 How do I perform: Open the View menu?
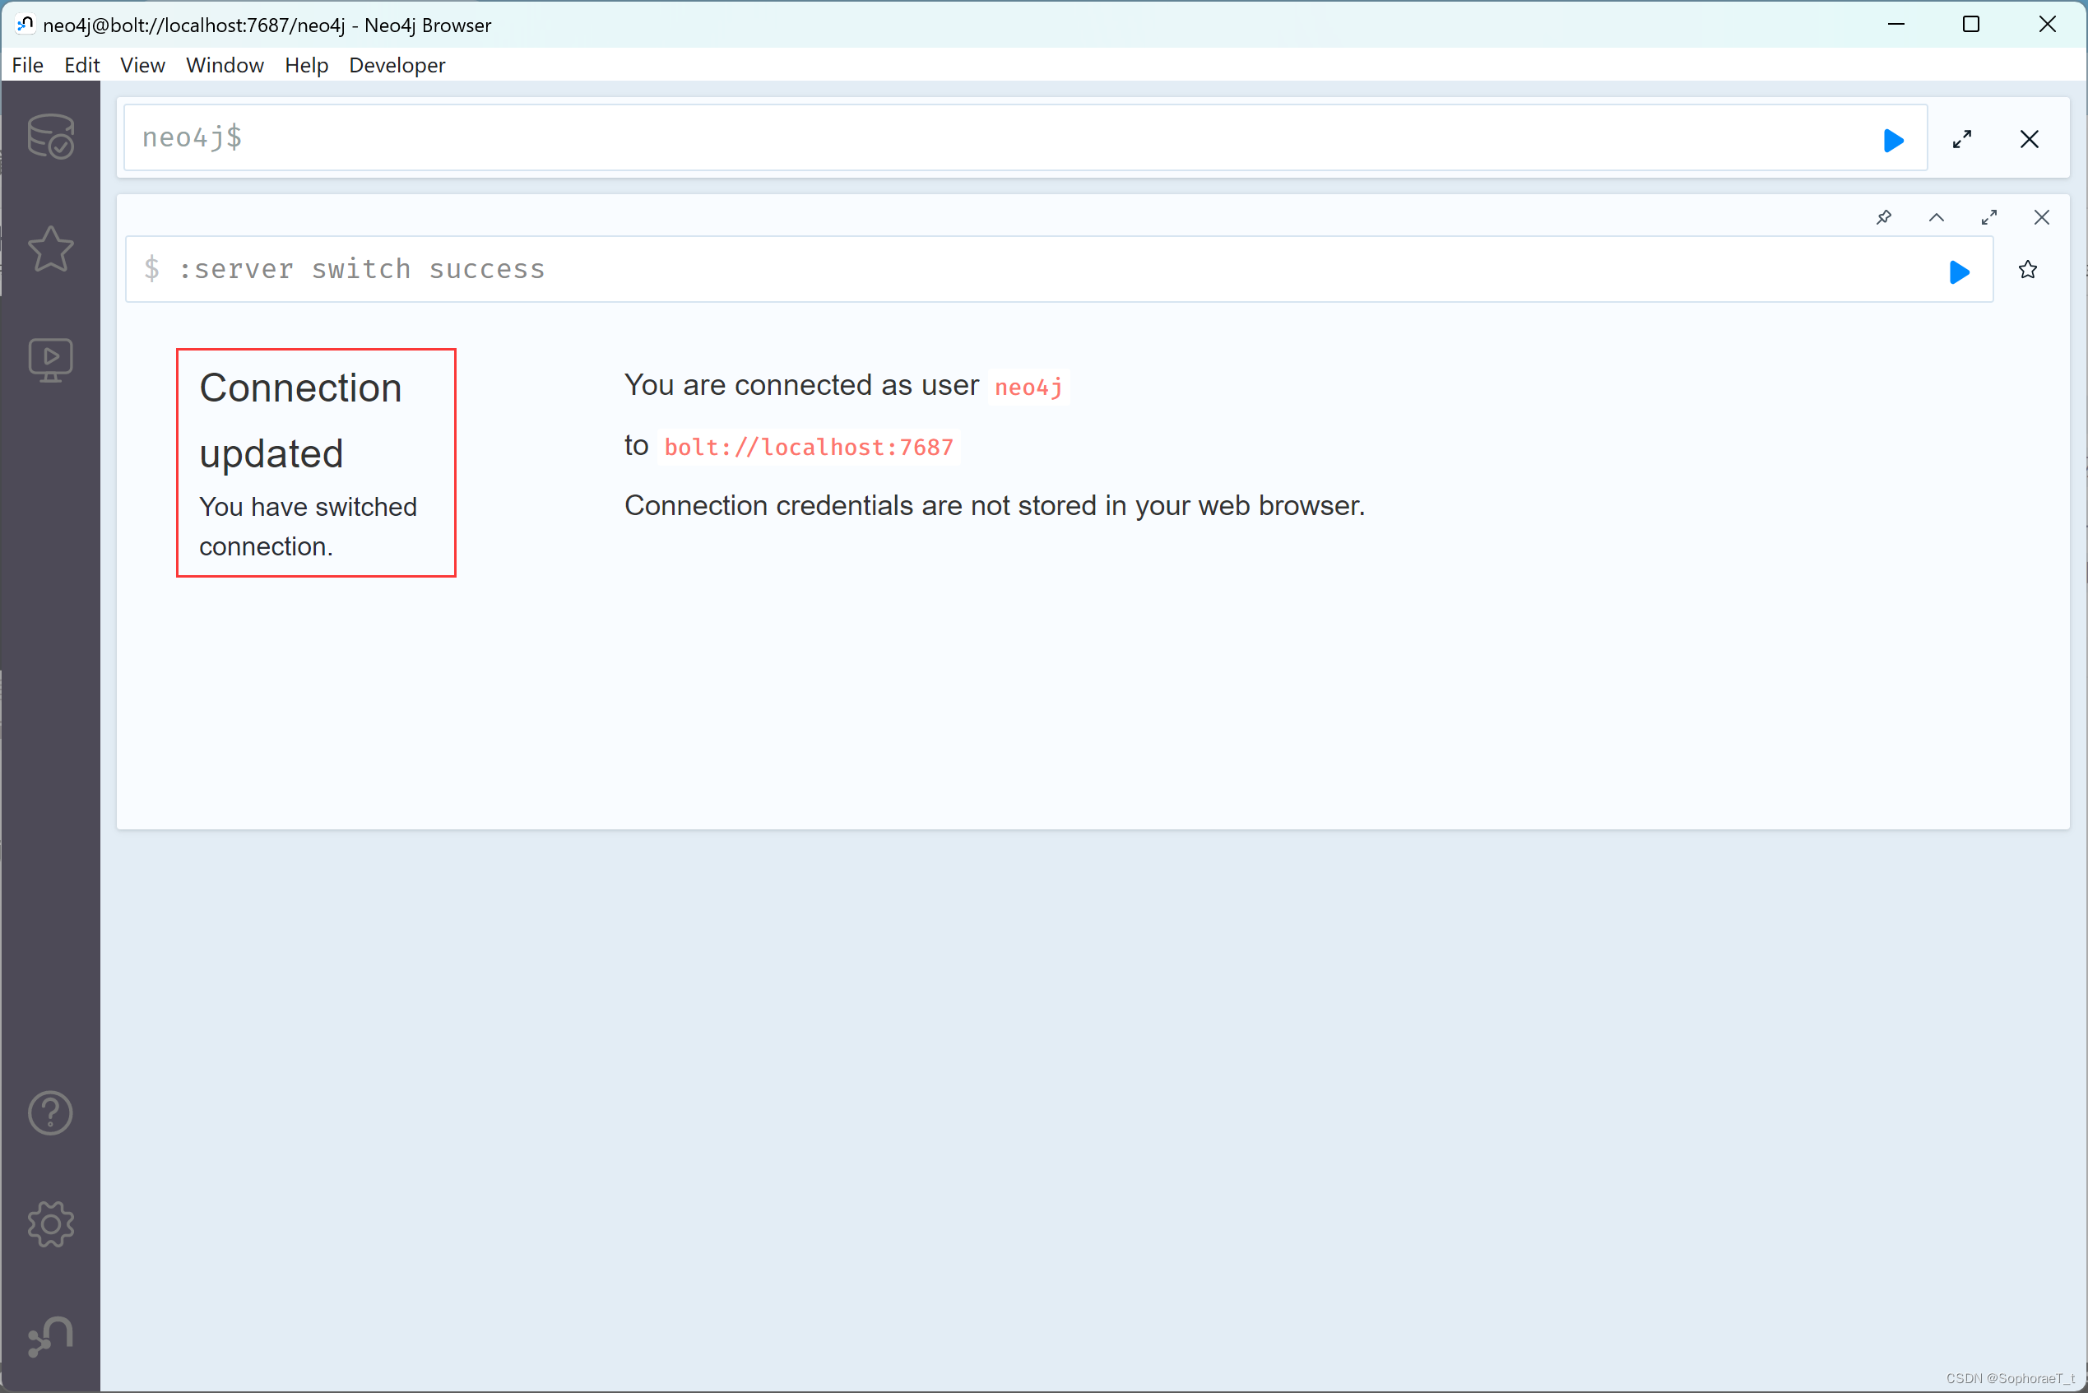pos(142,65)
